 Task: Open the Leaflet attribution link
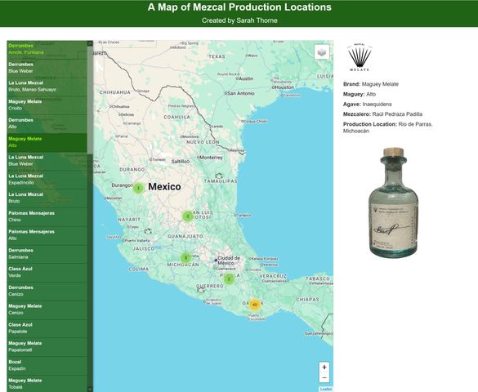coord(326,389)
